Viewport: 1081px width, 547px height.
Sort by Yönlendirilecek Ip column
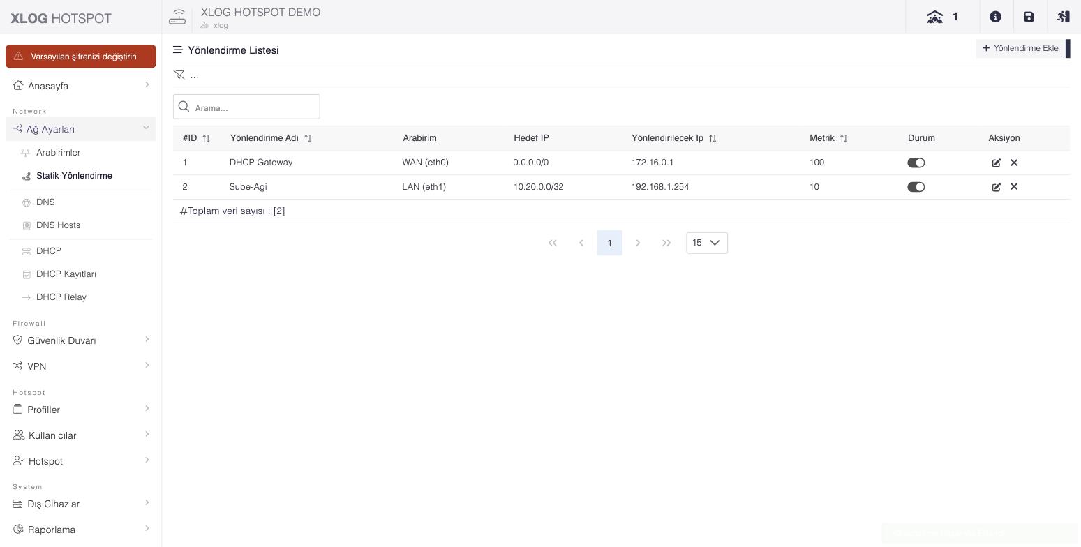pyautogui.click(x=713, y=139)
